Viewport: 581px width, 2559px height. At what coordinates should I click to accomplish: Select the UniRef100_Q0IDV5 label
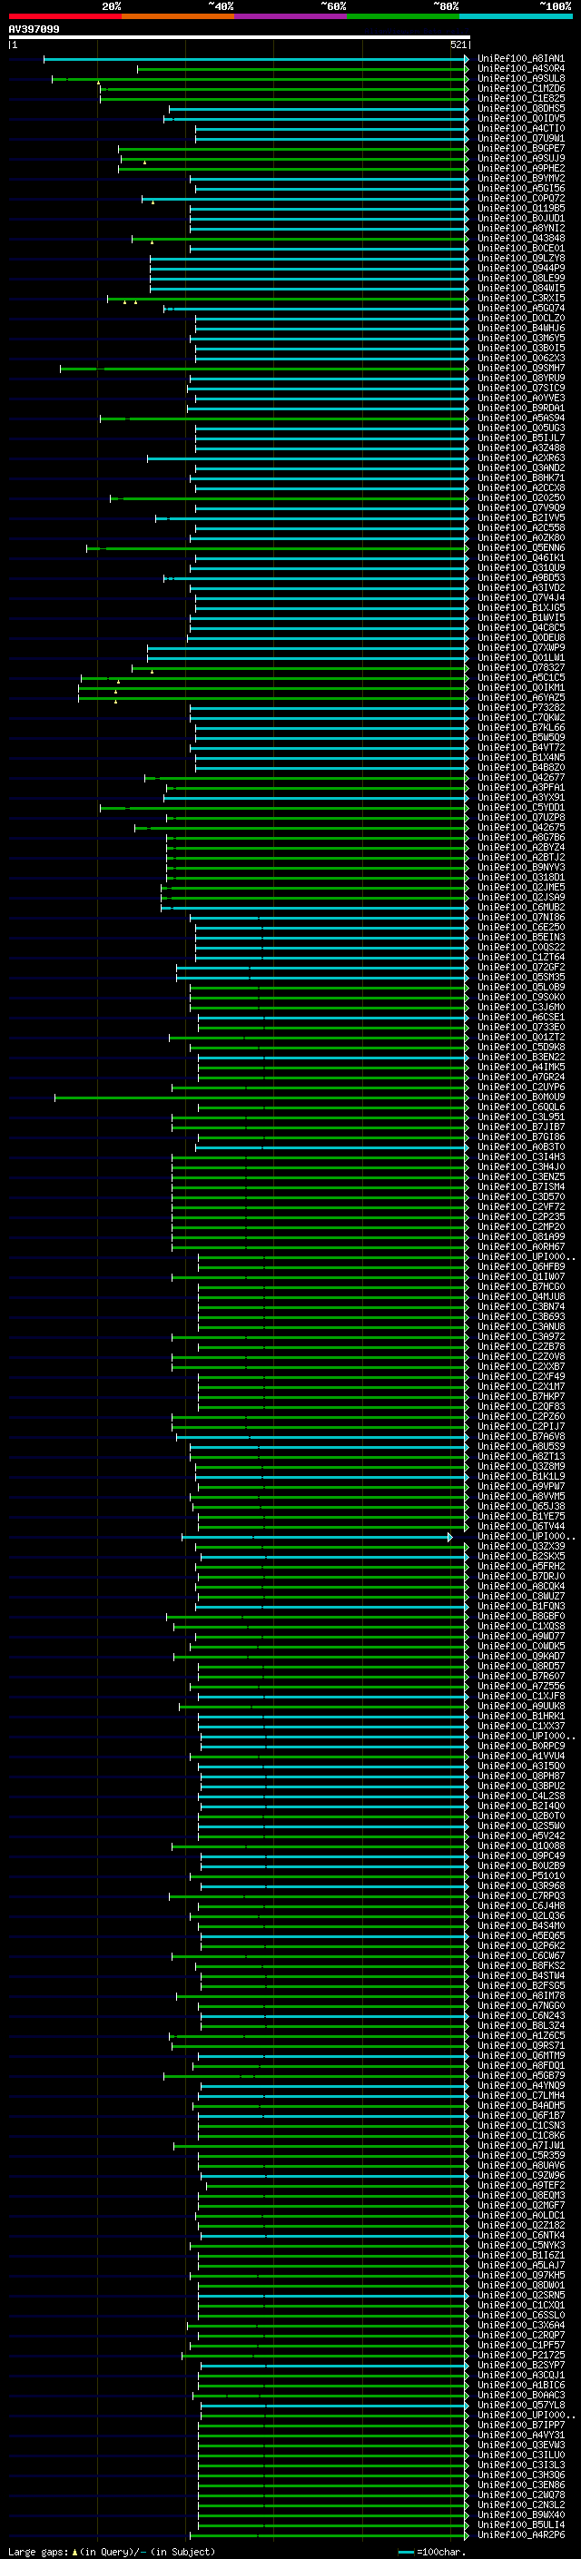click(520, 118)
